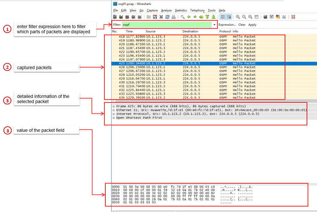Expand the Internet Protocol tree node

tap(114, 114)
